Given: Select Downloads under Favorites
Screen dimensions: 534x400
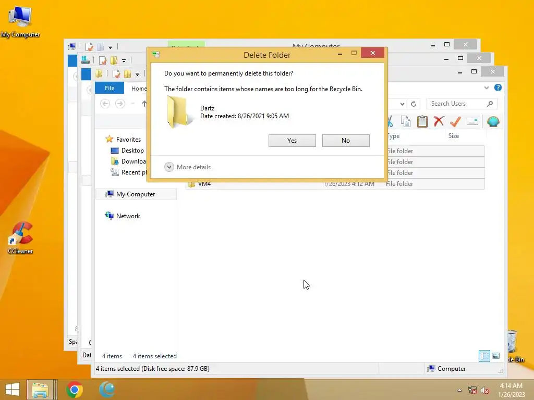Looking at the screenshot, I should click(128, 161).
